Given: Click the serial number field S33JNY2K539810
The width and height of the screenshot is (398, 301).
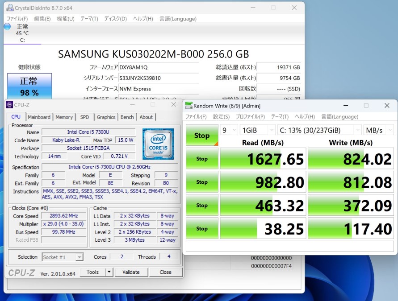Looking at the screenshot, I should [159, 78].
